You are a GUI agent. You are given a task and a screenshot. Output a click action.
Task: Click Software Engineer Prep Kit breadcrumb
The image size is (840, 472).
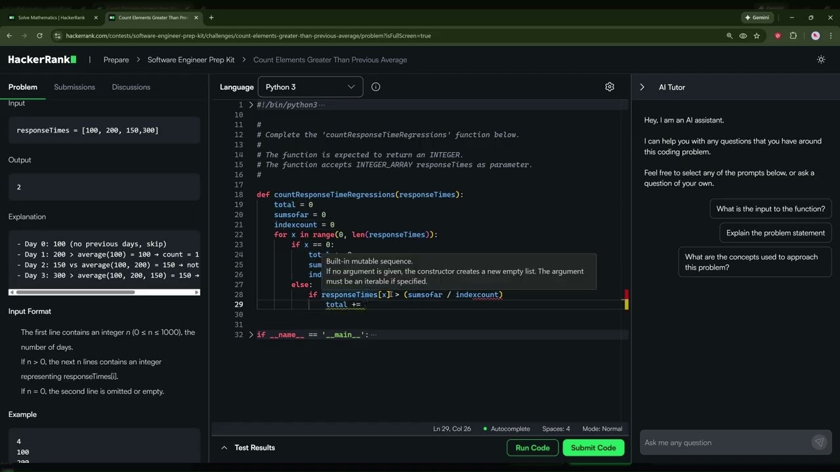point(191,60)
